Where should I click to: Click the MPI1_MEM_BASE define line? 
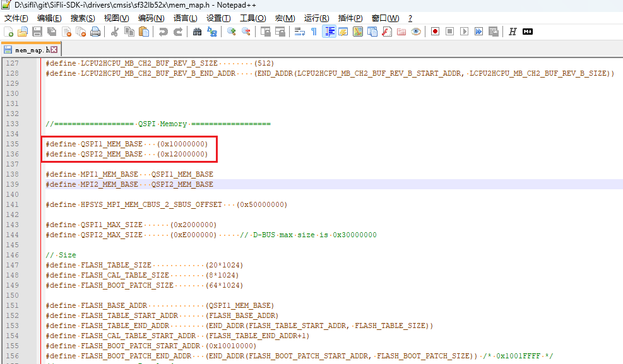[129, 174]
